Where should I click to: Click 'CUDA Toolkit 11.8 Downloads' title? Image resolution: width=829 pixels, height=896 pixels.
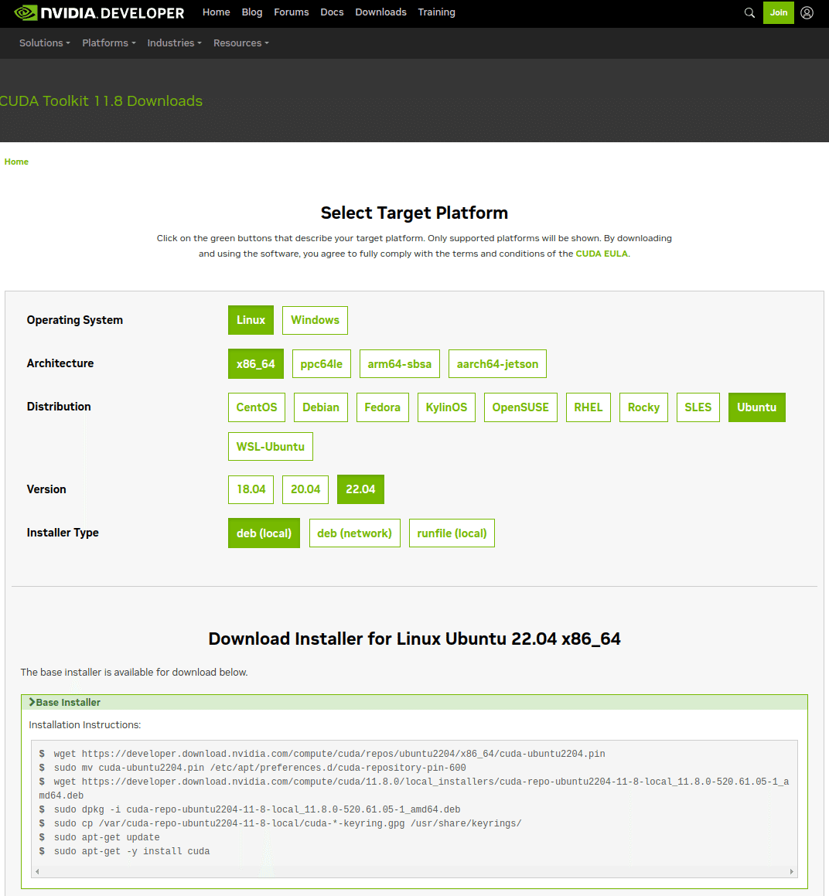coord(101,101)
